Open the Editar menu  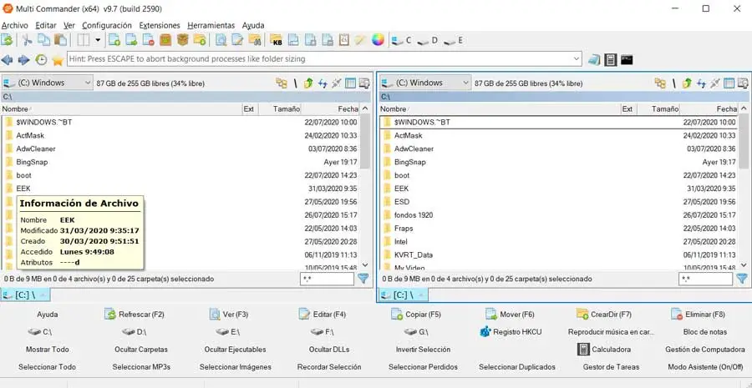pyautogui.click(x=46, y=25)
